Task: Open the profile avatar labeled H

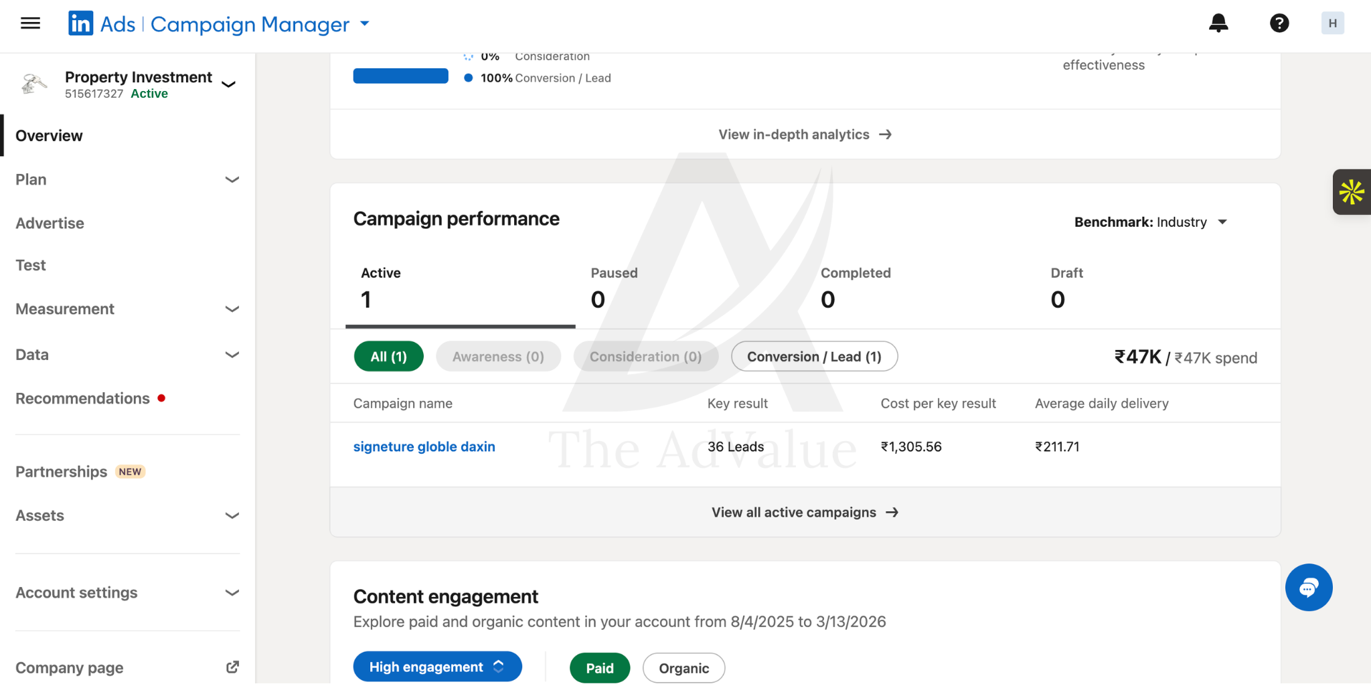Action: [x=1332, y=23]
